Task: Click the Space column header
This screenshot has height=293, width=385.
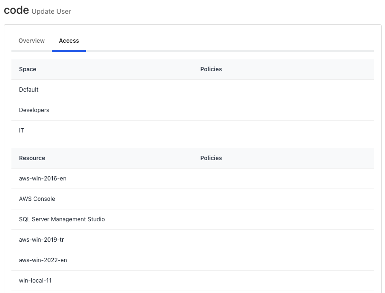Action: 28,69
